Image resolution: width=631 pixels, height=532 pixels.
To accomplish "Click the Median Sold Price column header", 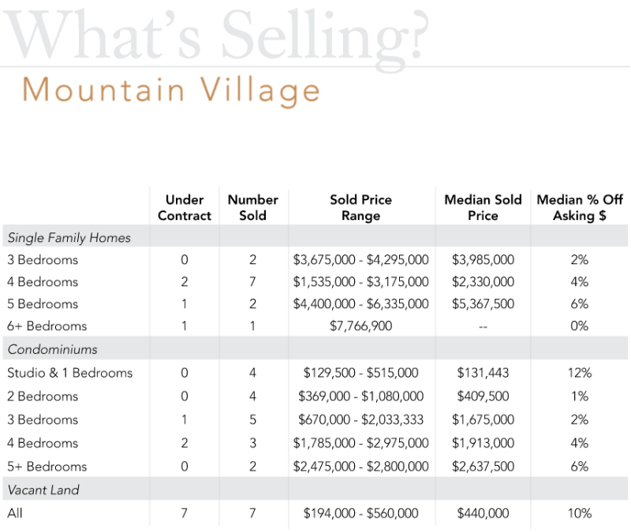I will [483, 207].
